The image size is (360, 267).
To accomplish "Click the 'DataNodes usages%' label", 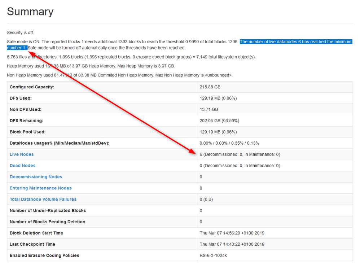I will pos(60,143).
